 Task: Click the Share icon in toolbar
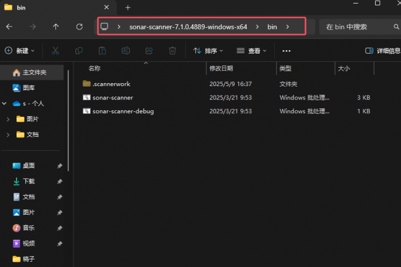coord(149,51)
